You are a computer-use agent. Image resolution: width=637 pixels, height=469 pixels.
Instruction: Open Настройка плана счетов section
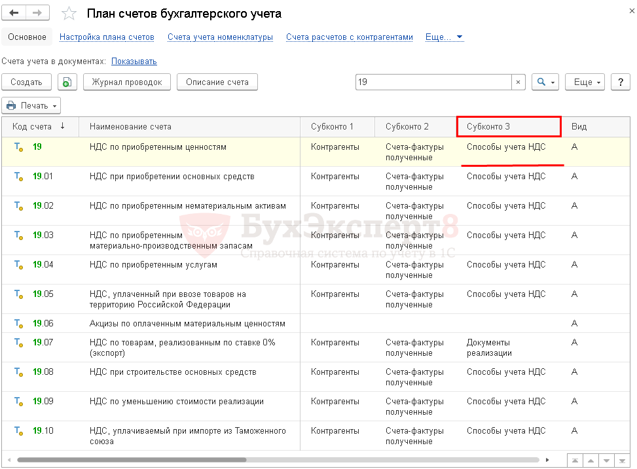[x=107, y=37]
